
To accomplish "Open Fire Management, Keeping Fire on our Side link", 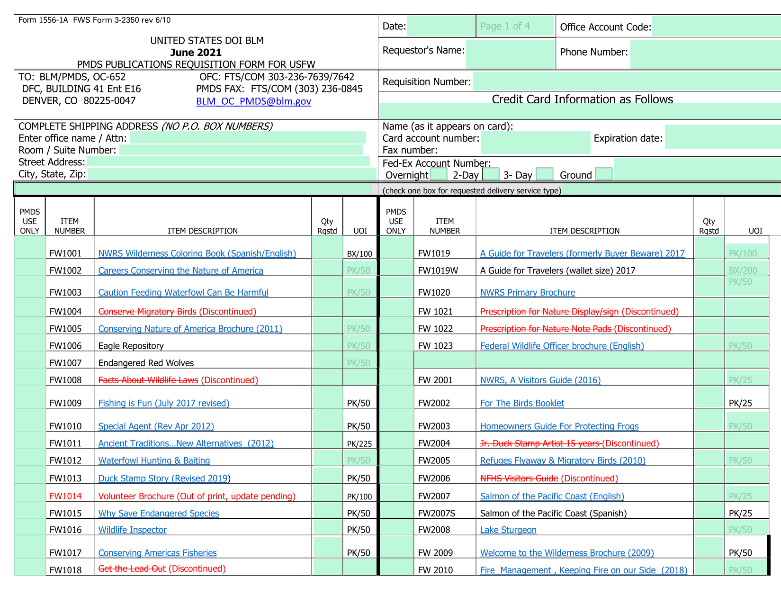I will pos(584,570).
